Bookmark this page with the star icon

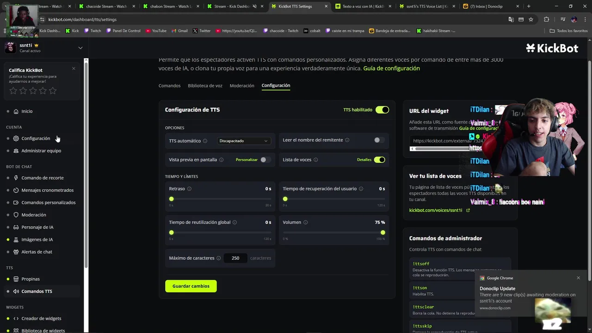pos(531,19)
